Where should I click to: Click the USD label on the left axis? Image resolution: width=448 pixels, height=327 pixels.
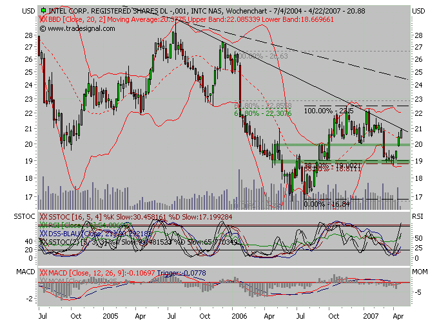[28, 11]
